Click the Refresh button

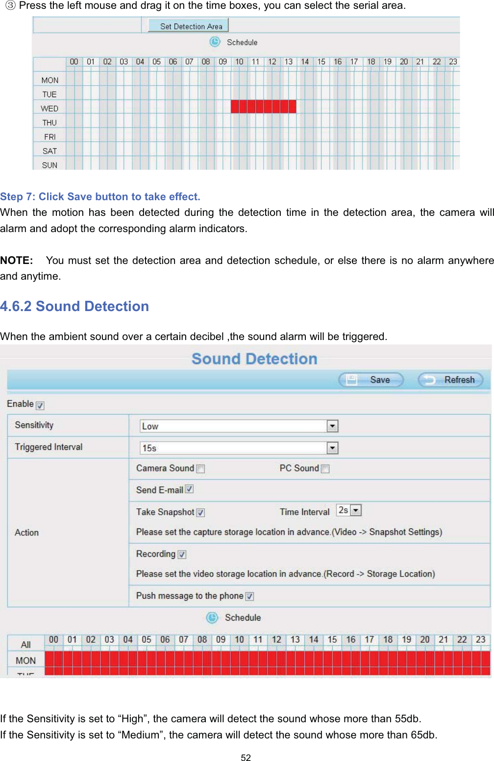tap(450, 380)
